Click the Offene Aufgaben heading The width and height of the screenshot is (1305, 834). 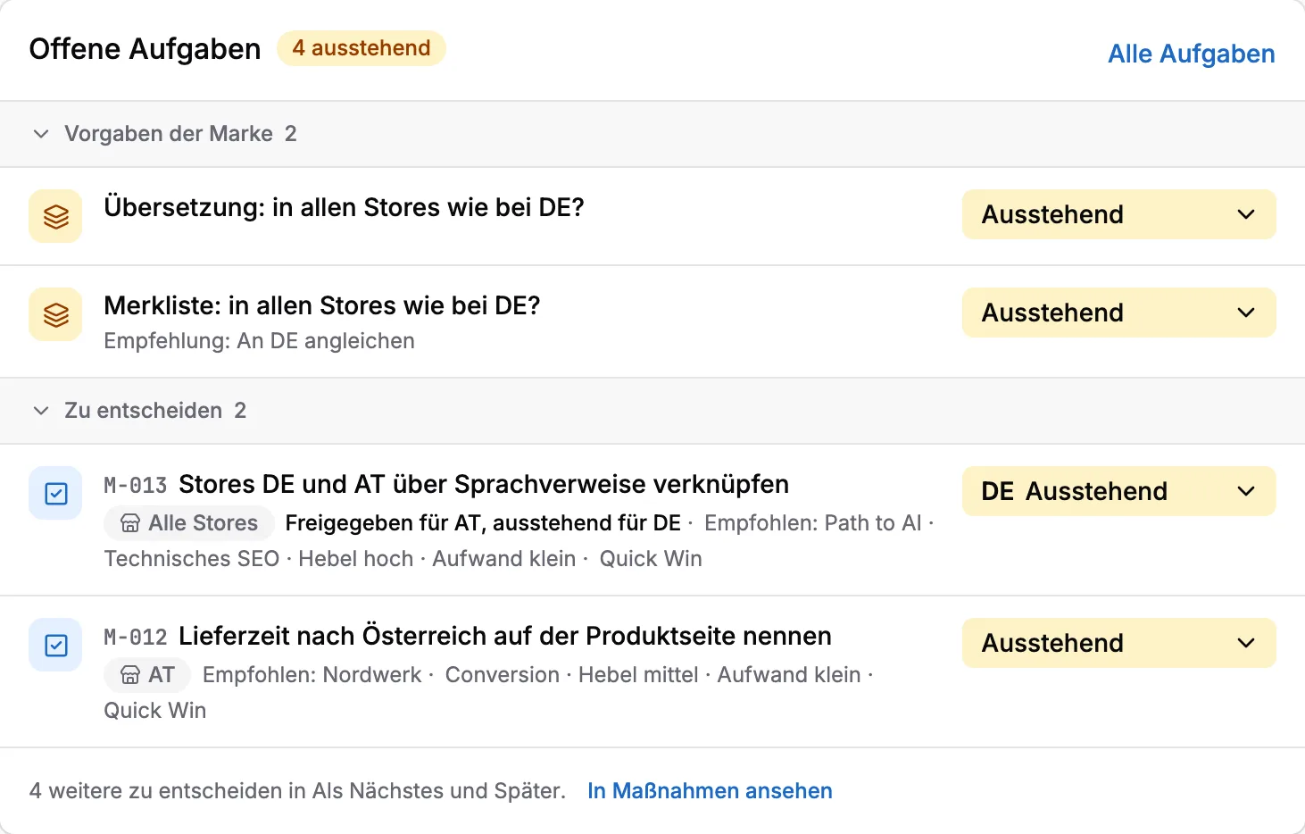click(145, 49)
